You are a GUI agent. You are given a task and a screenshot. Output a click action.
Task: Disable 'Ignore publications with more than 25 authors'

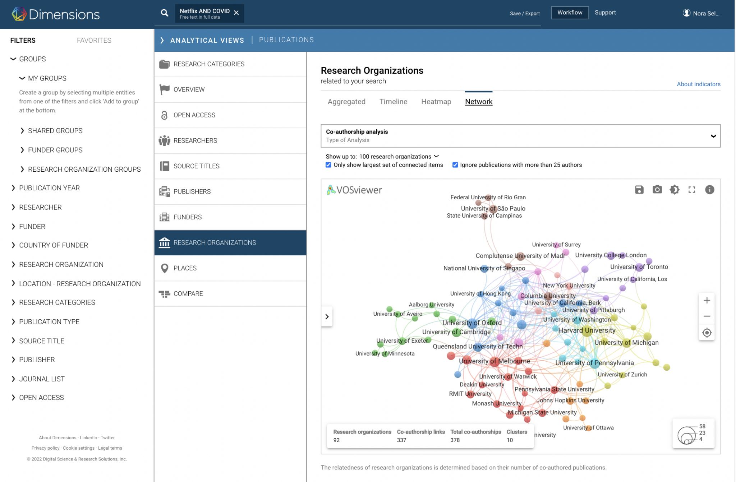pos(455,164)
